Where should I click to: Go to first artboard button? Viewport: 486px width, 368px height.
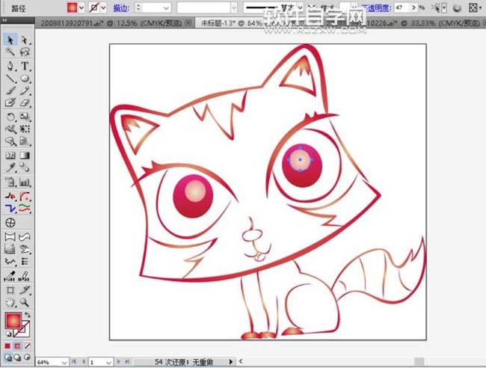point(74,362)
